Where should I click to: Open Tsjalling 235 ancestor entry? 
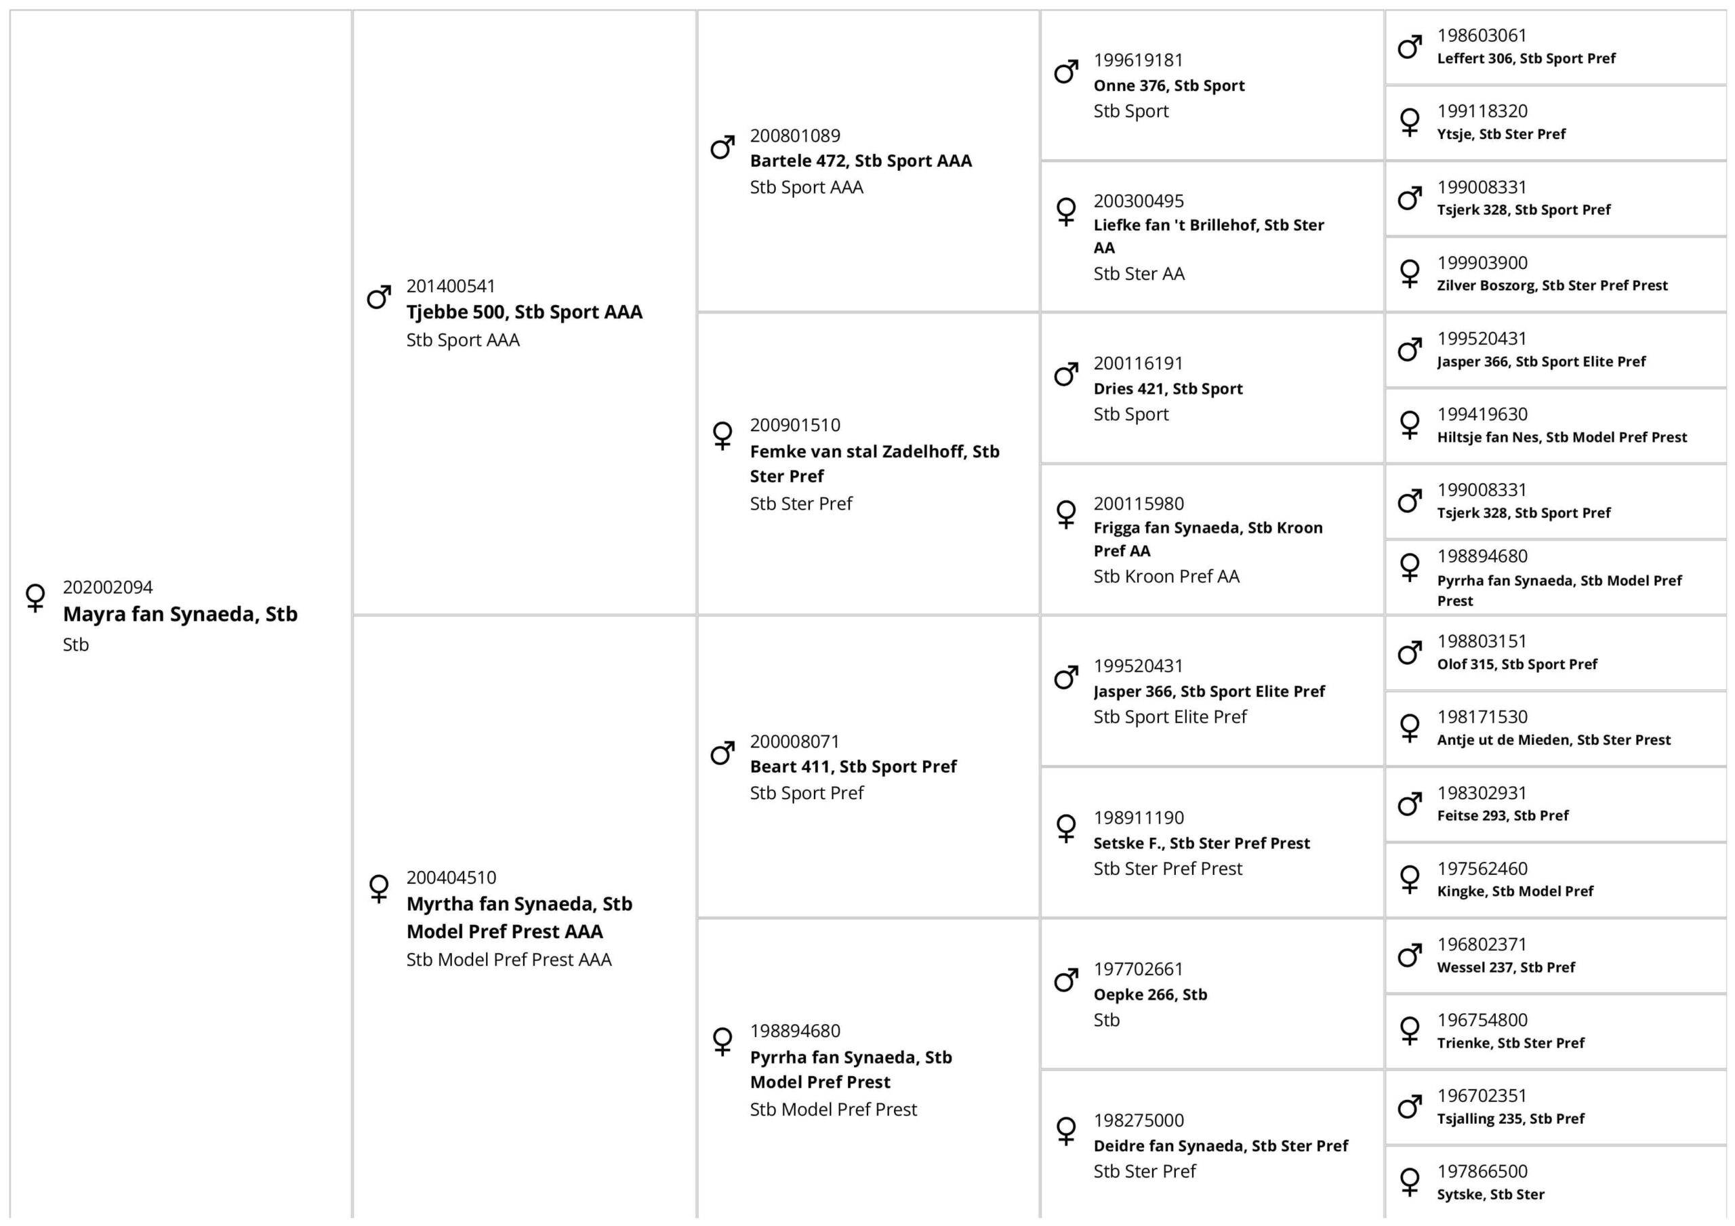tap(1510, 1119)
